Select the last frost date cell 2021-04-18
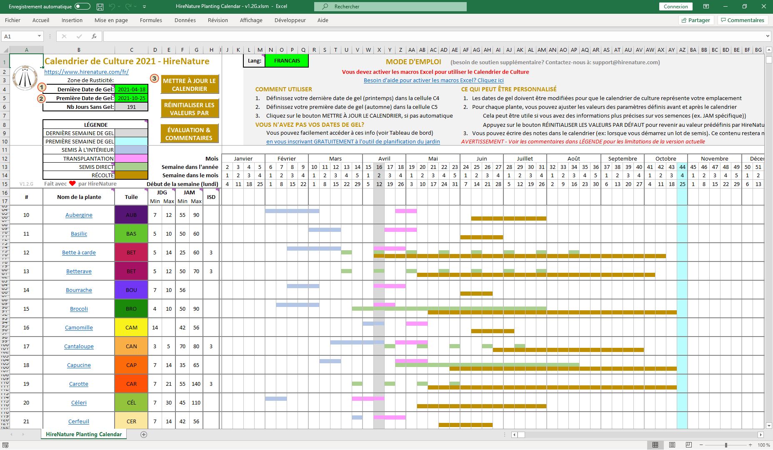The width and height of the screenshot is (773, 450). 131,89
